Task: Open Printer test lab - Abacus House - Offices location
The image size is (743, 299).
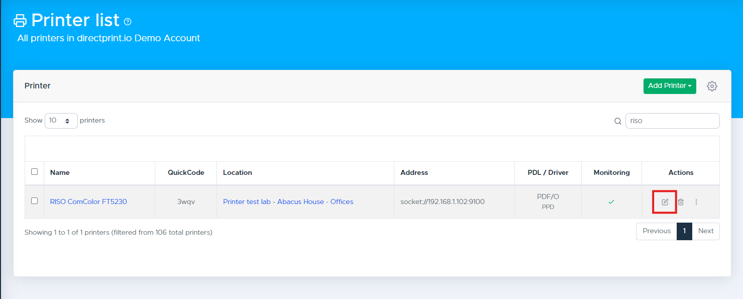Action: point(288,202)
